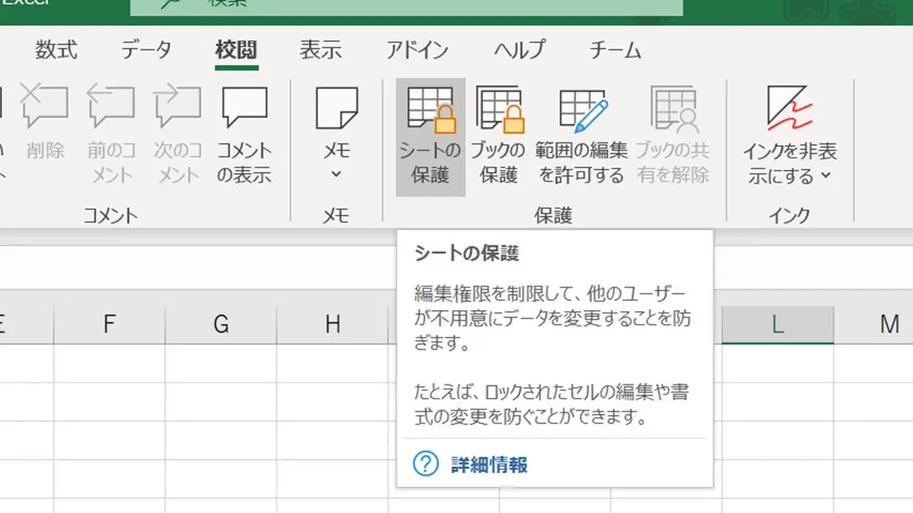Click the ブックの共有を解除 (Unshare Workbook) icon
Viewport: 913px width, 513px height.
pyautogui.click(x=672, y=111)
